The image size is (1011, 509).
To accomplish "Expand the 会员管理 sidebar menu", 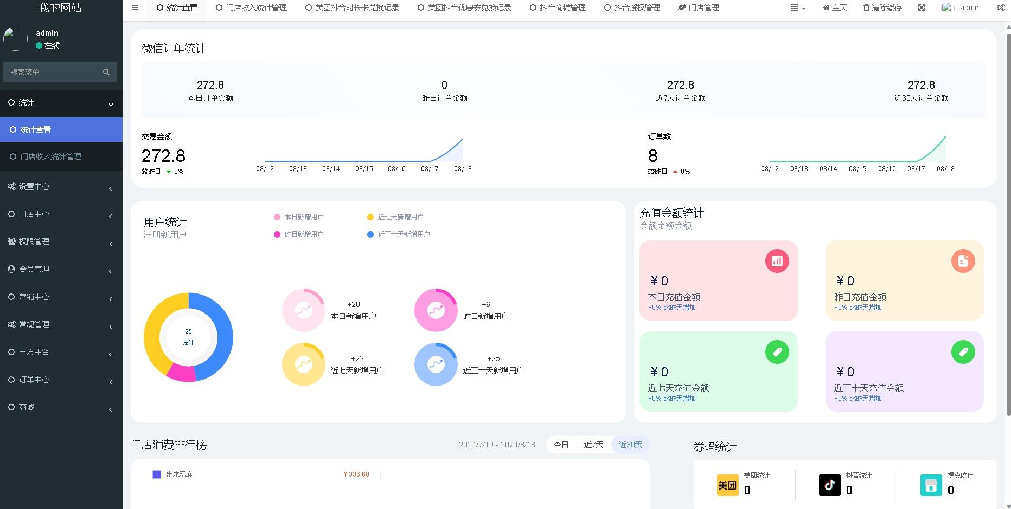I will 61,269.
